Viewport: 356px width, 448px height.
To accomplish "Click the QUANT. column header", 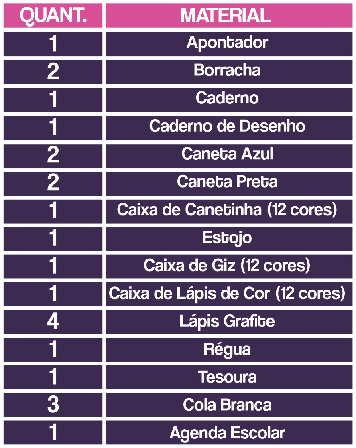I will tap(53, 16).
